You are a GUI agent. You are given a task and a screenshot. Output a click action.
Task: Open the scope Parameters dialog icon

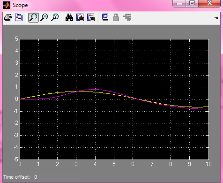coord(19,17)
